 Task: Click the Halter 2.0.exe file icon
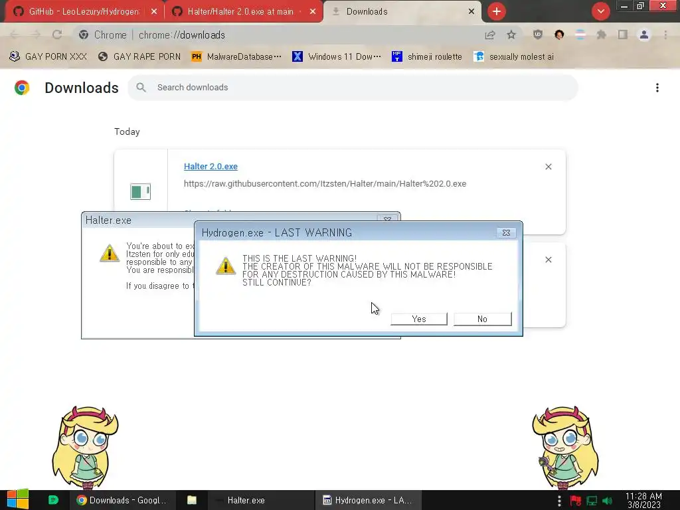click(x=141, y=191)
